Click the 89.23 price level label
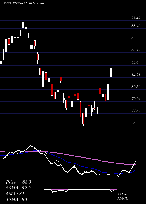The width and height of the screenshot is (146, 204). tap(136, 17)
